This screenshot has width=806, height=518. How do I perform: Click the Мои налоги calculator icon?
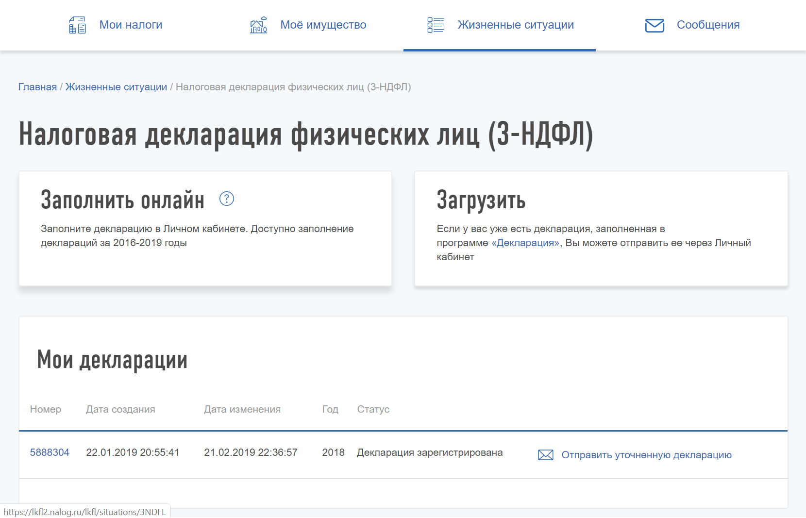point(77,25)
